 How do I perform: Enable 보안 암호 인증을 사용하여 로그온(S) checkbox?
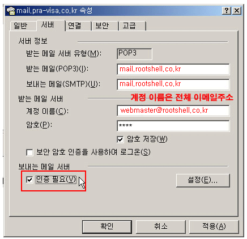(29, 152)
